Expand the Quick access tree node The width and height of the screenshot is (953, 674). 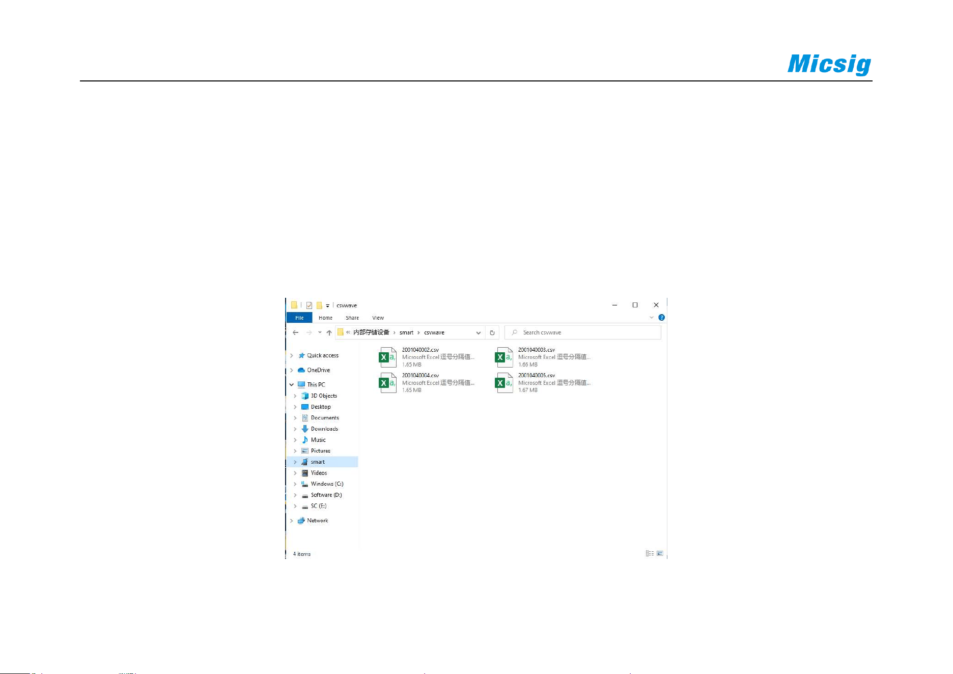[291, 355]
